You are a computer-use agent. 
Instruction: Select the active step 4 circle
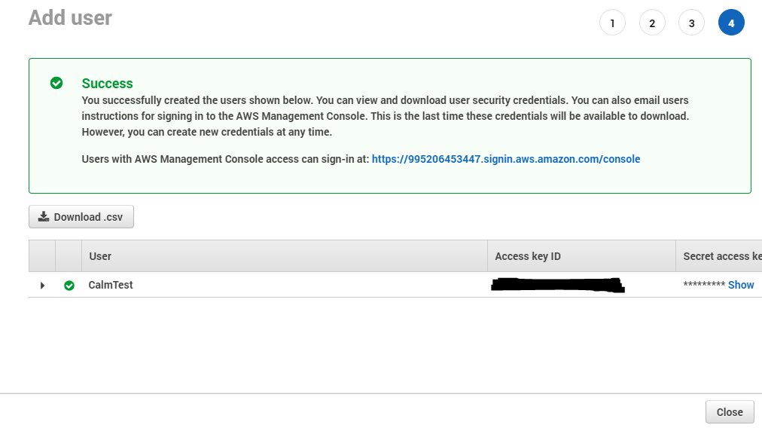pos(731,23)
